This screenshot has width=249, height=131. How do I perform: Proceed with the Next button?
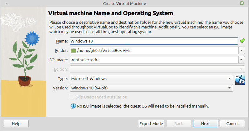point(206,123)
